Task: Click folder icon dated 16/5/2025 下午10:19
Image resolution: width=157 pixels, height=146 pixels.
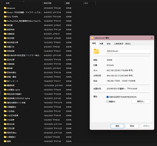Action: (x=5, y=103)
